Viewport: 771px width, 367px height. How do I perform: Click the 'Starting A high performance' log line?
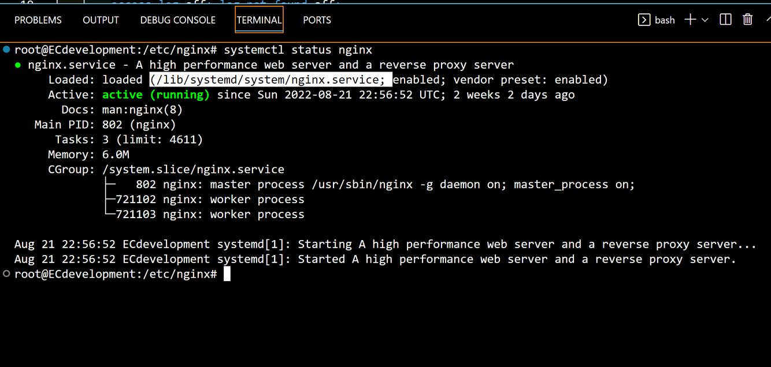(385, 245)
